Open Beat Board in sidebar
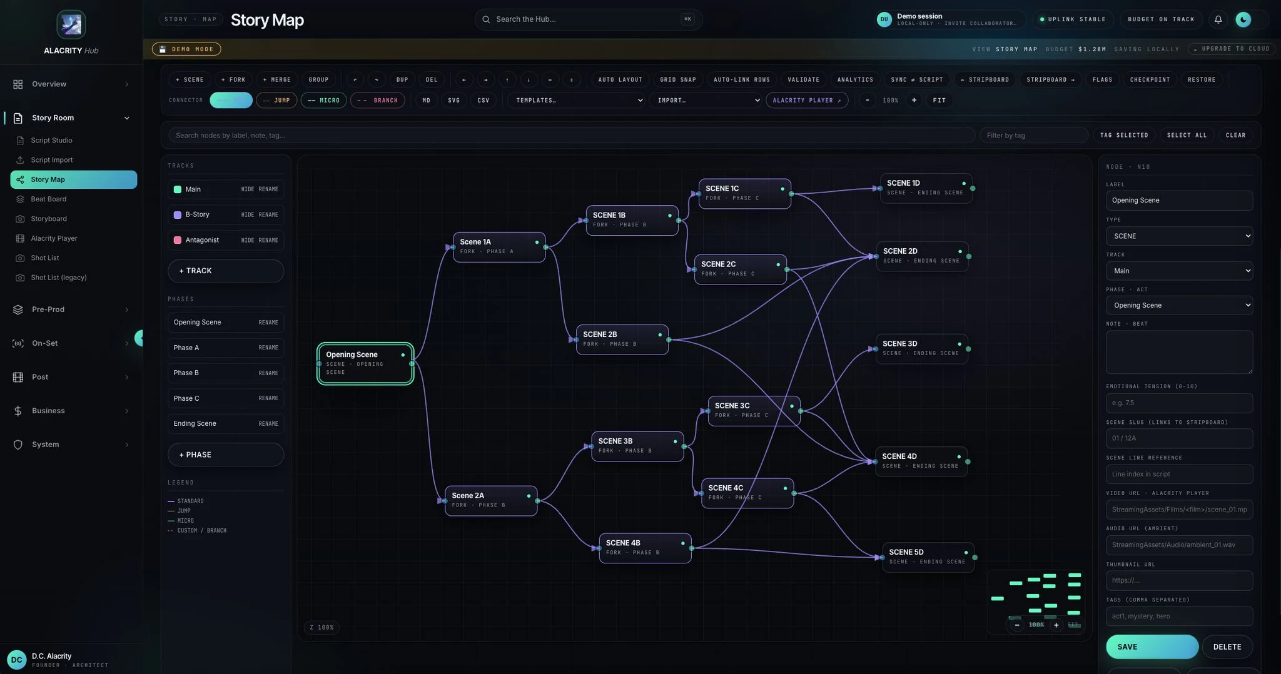 tap(74, 199)
